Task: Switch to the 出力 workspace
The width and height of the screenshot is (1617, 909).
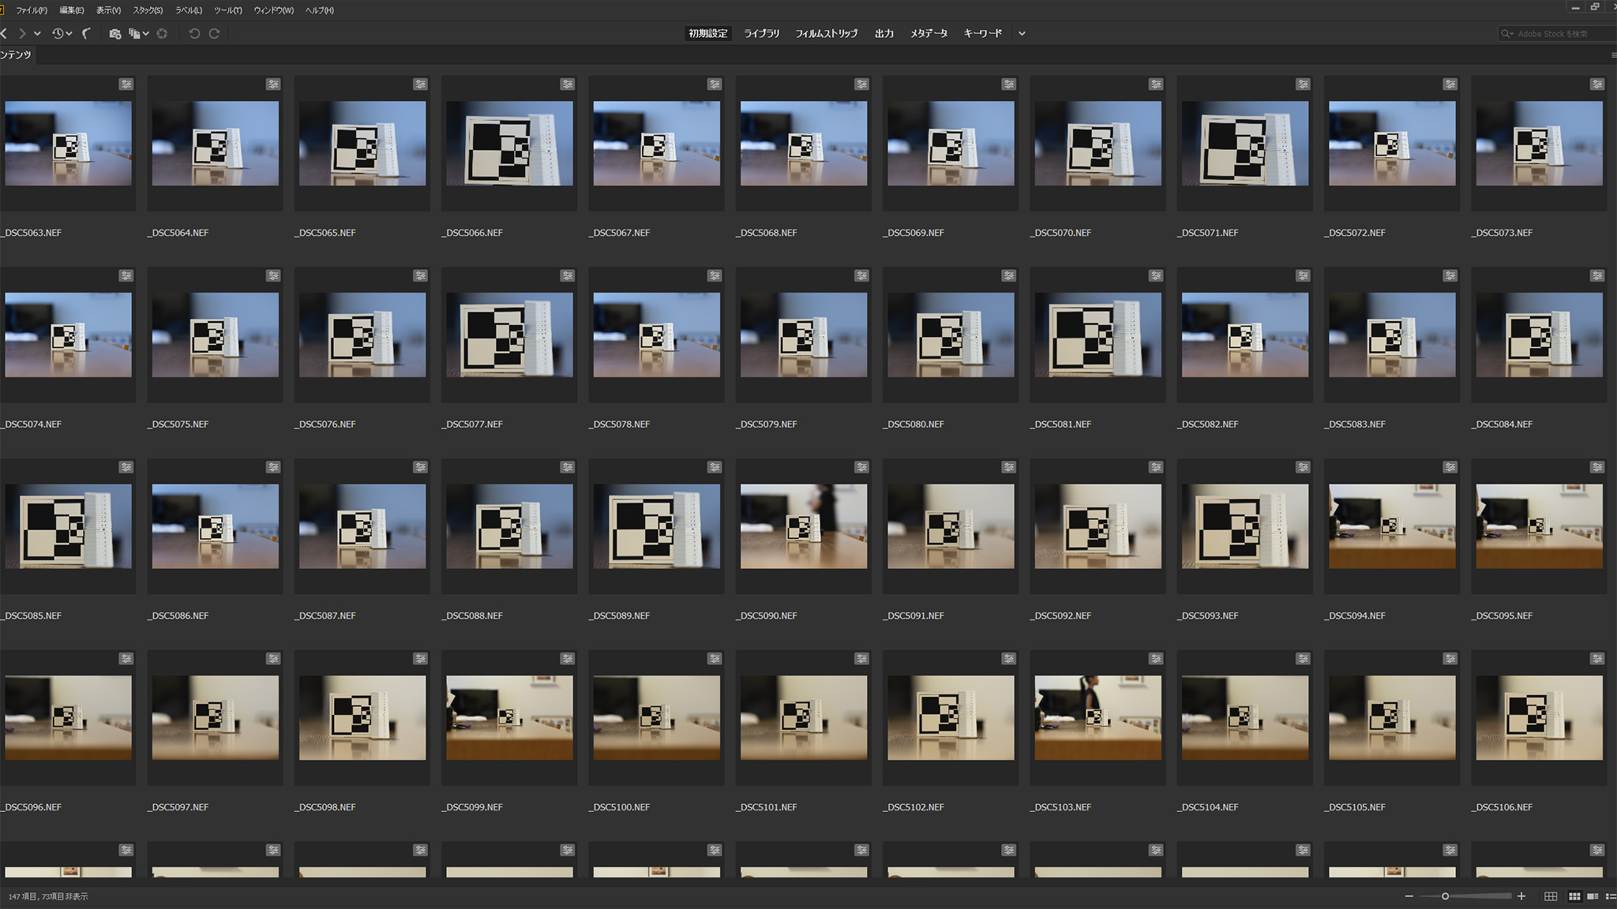Action: [884, 33]
